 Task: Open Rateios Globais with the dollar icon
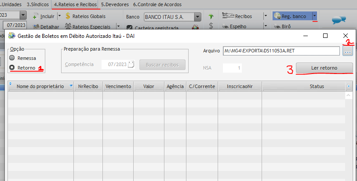pos(68,16)
